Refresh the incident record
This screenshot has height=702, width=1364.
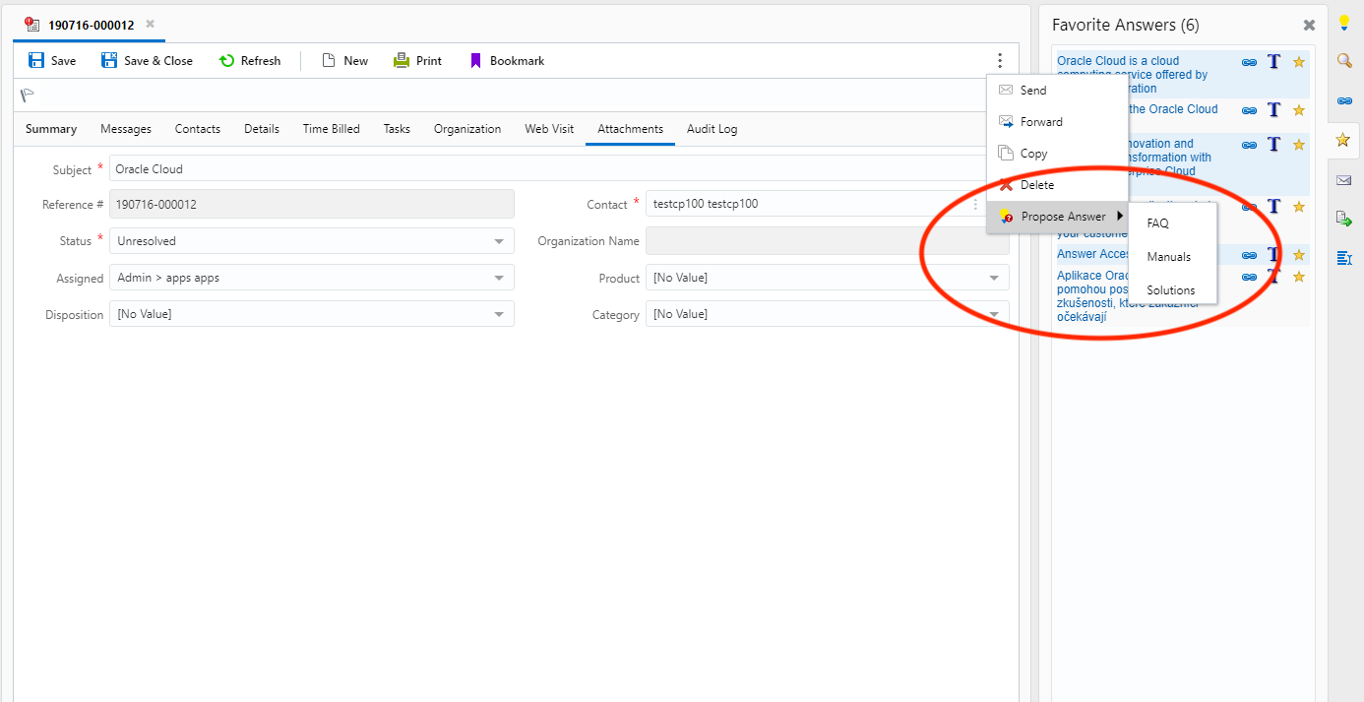pyautogui.click(x=249, y=60)
